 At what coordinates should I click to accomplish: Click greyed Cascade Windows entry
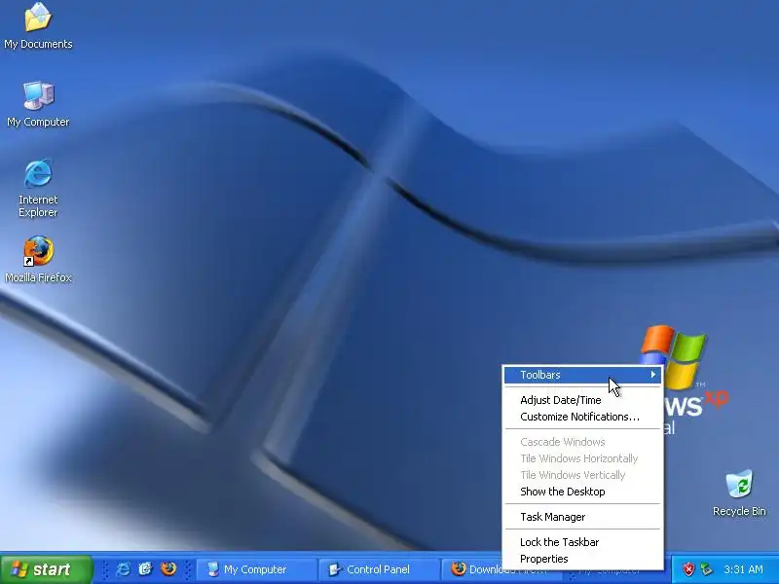582,442
